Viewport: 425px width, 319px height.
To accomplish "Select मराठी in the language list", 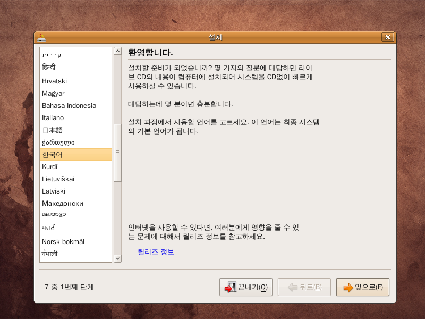I will 75,228.
